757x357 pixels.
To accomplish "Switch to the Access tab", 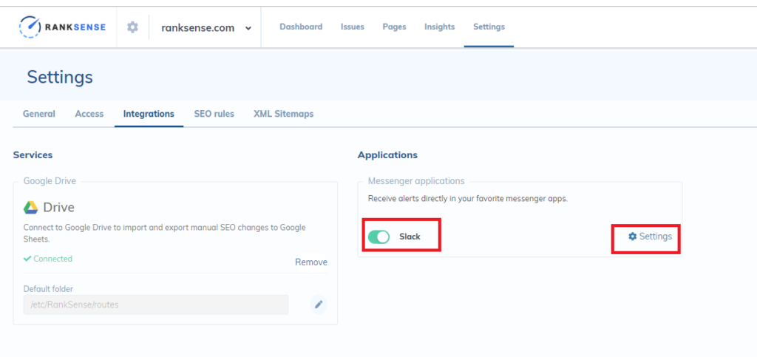I will 89,114.
